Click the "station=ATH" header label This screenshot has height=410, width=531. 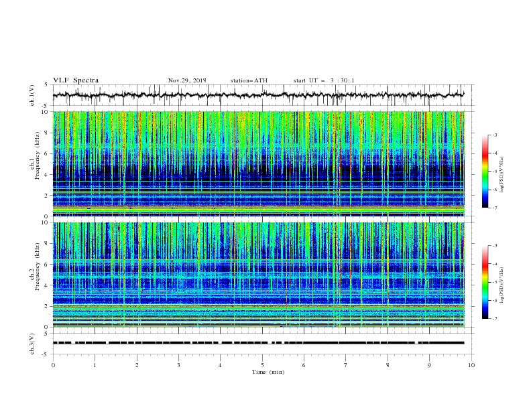click(x=249, y=80)
